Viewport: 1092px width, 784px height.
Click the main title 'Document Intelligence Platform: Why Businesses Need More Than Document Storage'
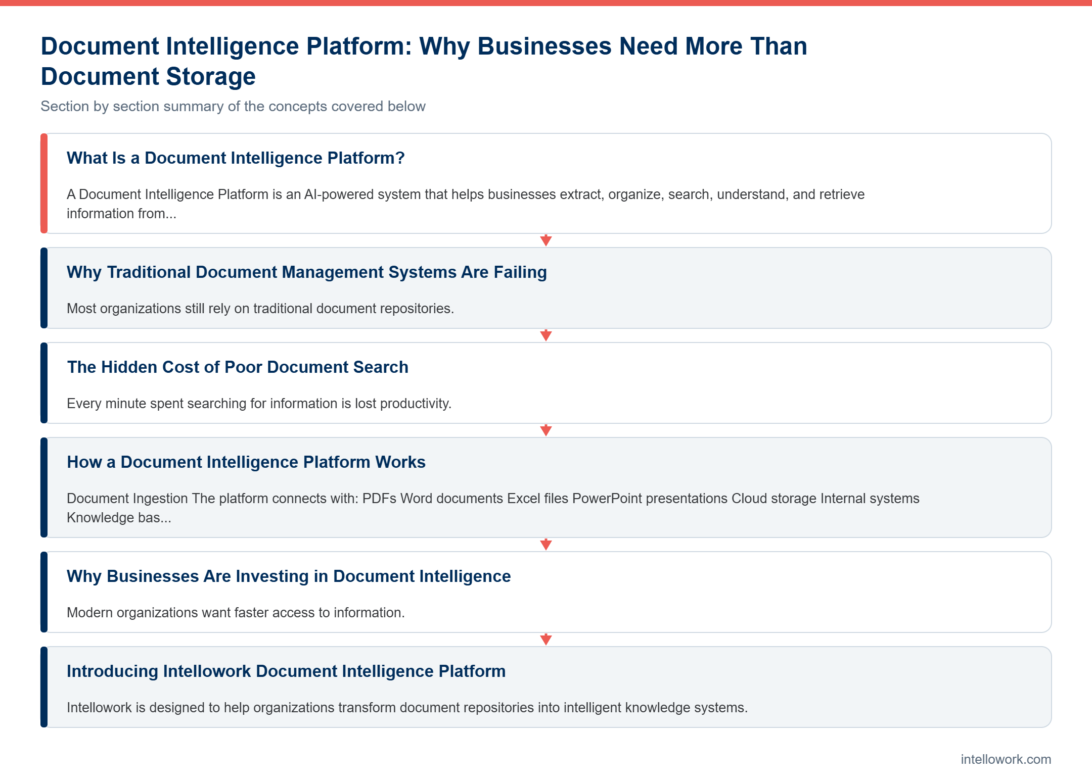click(424, 61)
